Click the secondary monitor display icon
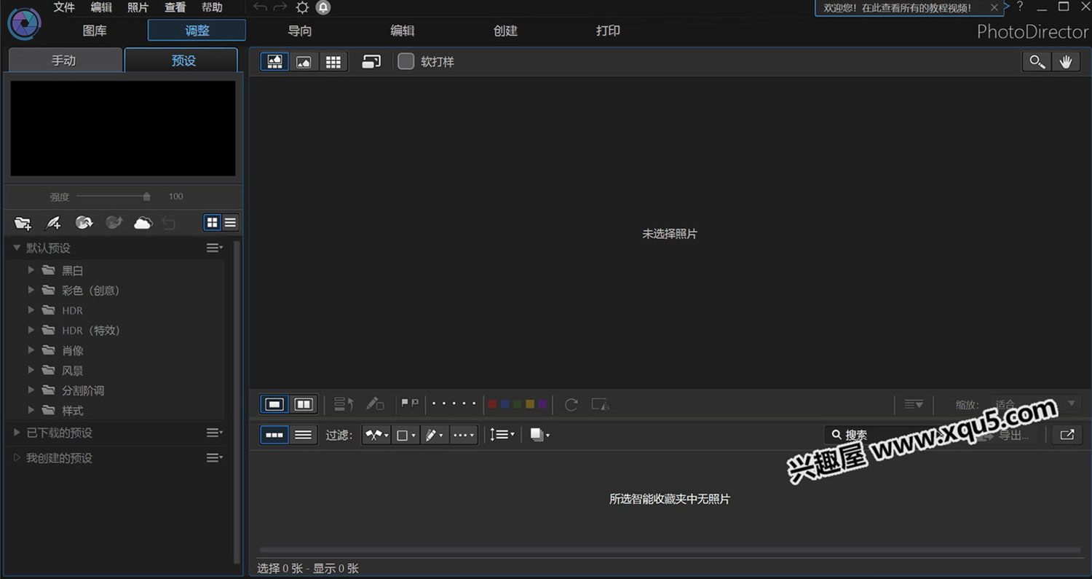Screen dimensions: 1092x579 click(x=371, y=62)
